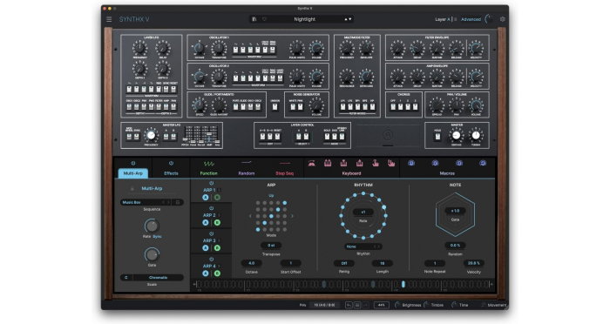Image resolution: width=610 pixels, height=324 pixels.
Task: Click the Brightness macro knob
Action: pyautogui.click(x=397, y=305)
